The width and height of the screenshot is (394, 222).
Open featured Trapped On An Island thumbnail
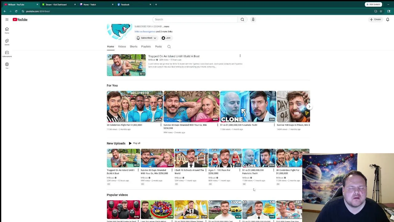coord(126,65)
